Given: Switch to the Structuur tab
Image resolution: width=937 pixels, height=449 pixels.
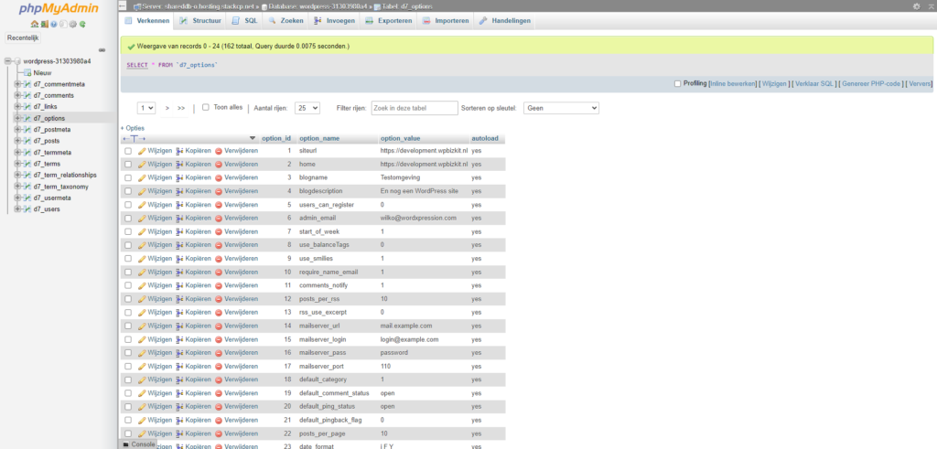Looking at the screenshot, I should (x=200, y=20).
